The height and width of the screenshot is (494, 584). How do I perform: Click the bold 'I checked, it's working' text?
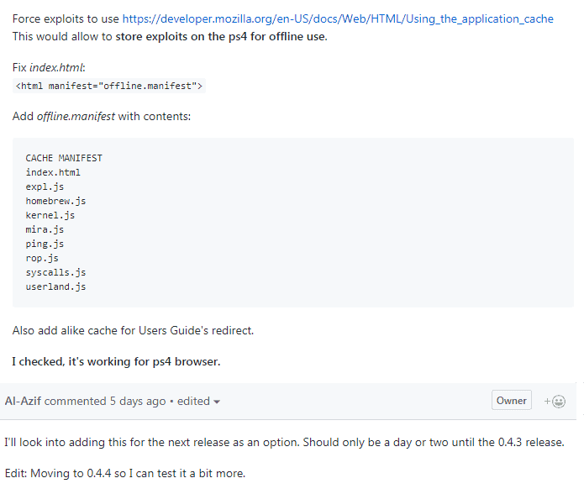[116, 361]
